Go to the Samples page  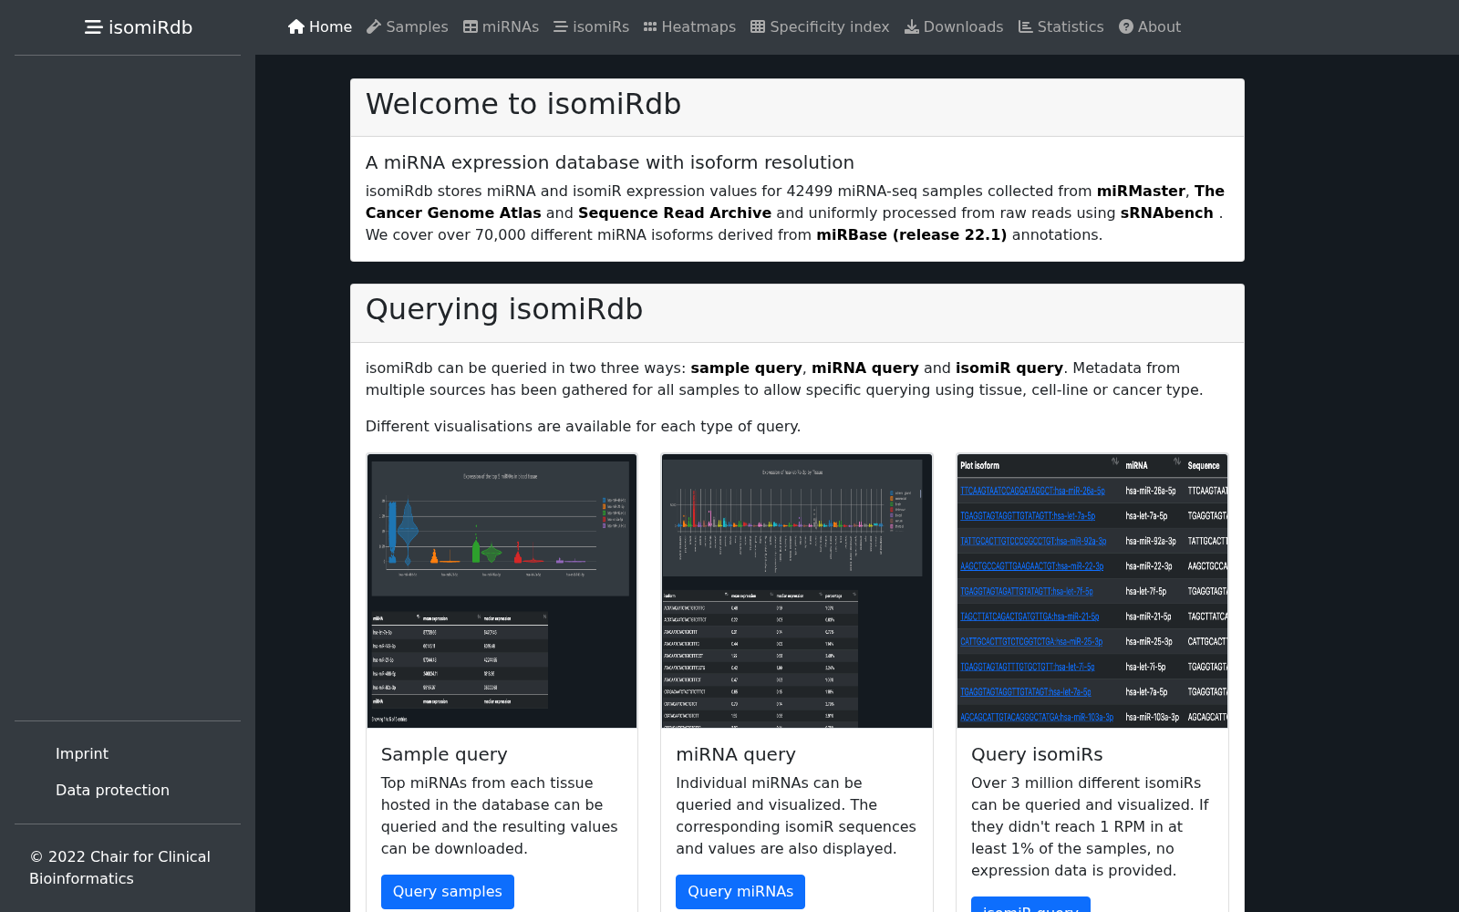pyautogui.click(x=408, y=26)
